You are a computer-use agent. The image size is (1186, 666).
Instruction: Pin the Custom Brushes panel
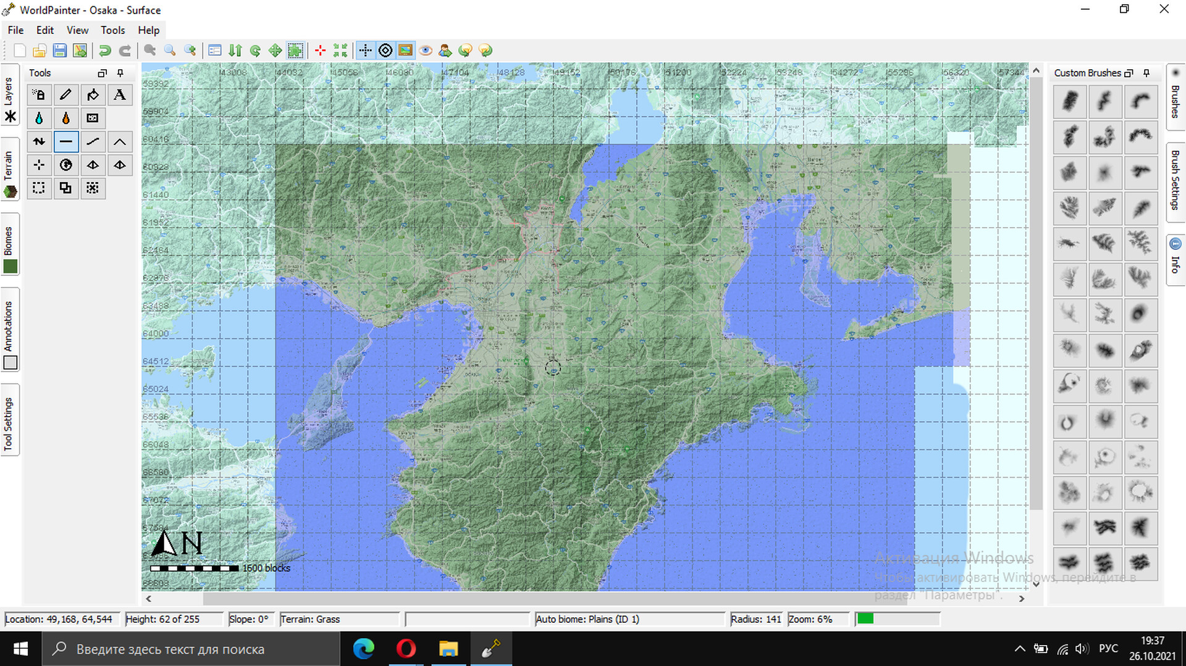click(x=1146, y=73)
